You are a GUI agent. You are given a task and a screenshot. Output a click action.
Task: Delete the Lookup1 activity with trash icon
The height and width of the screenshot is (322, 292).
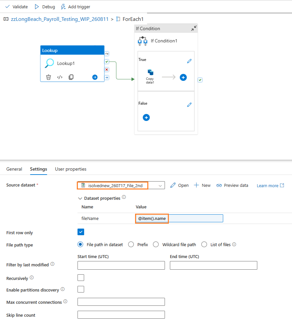click(x=48, y=77)
